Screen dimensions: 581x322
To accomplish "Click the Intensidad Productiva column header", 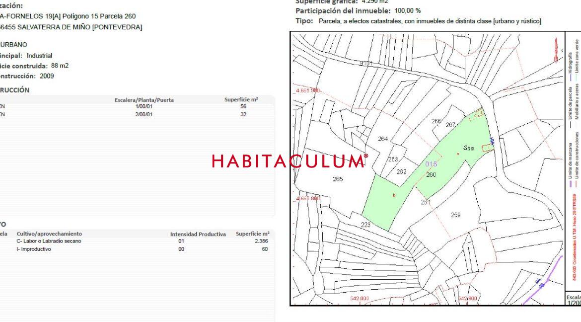I will [x=198, y=234].
